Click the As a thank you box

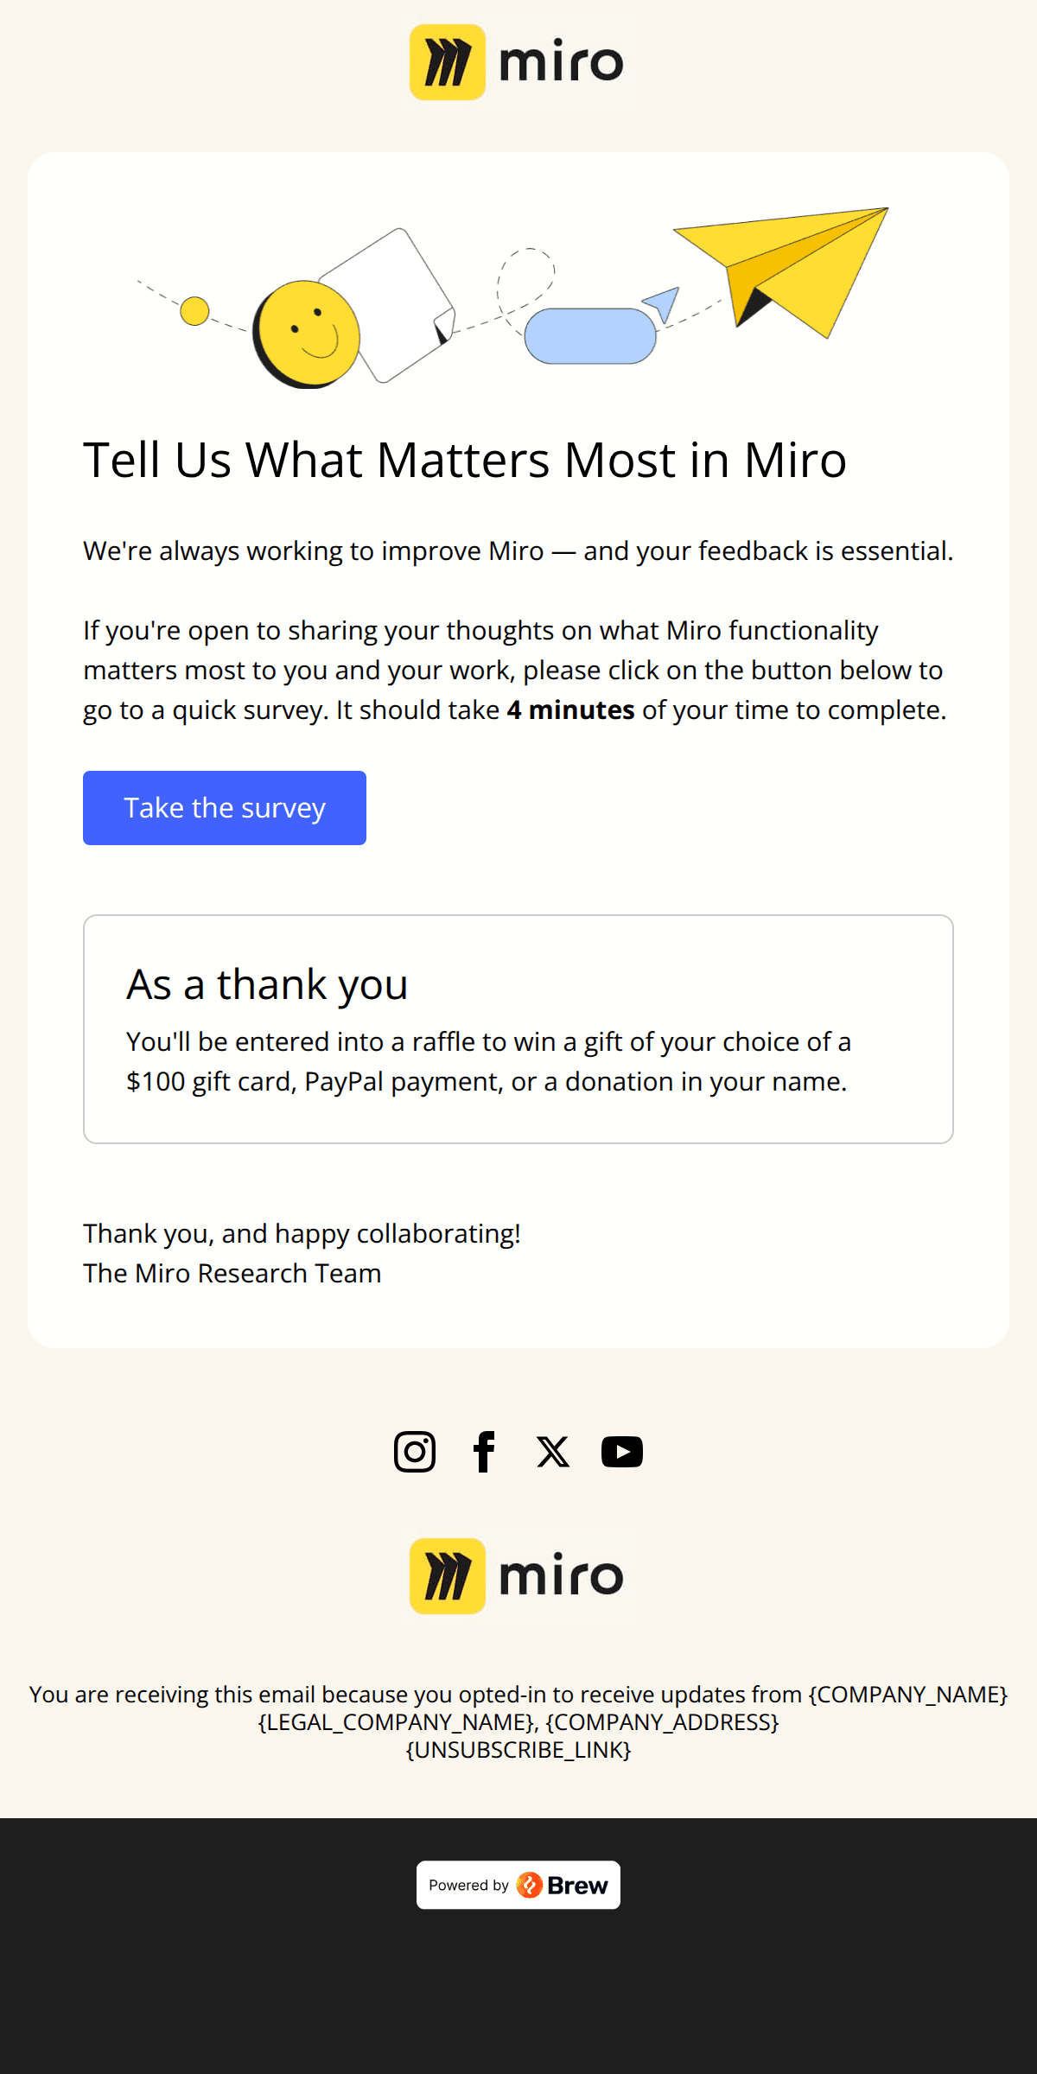coord(518,1027)
